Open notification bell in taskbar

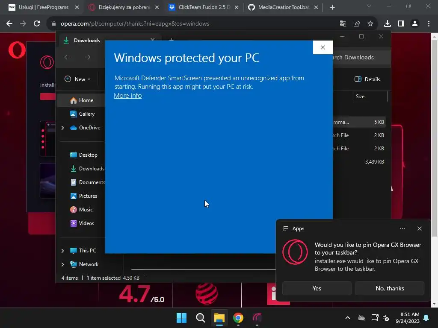pos(426,318)
